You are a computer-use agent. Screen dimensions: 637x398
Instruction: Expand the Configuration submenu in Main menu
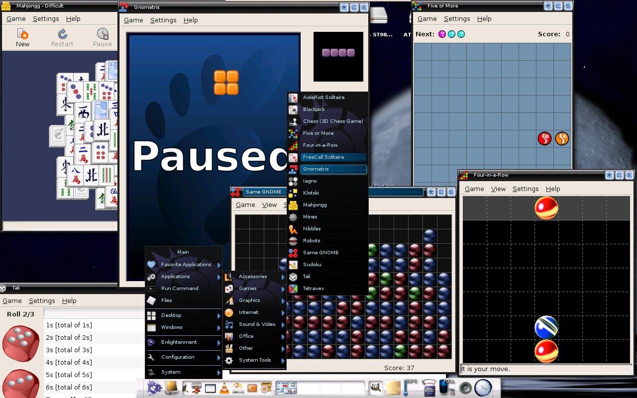tap(183, 357)
